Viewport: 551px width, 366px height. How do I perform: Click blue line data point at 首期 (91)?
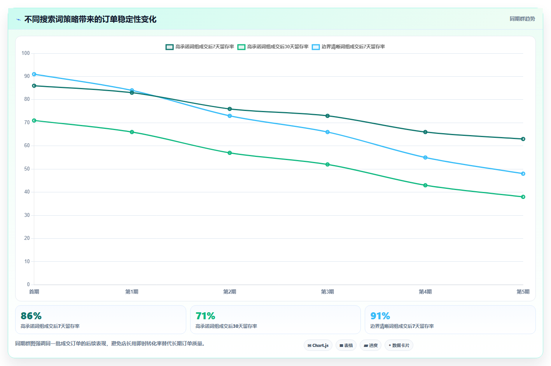point(34,74)
